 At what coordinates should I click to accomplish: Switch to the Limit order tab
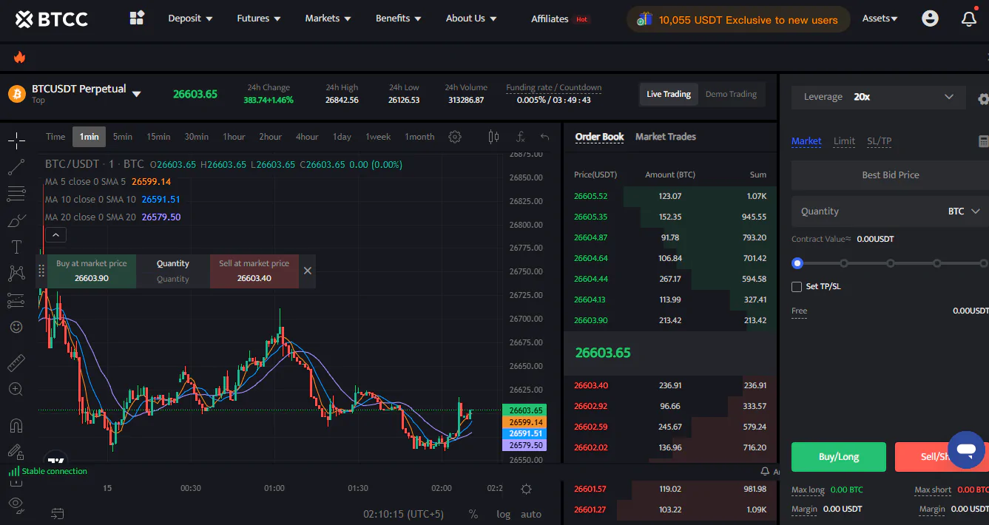click(x=844, y=141)
